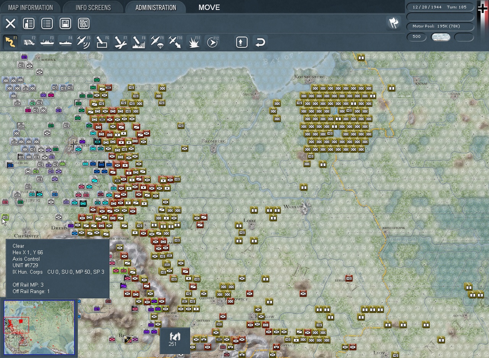The height and width of the screenshot is (358, 489).
Task: Choose F7 Bomb Airfield mode icon
Action: coord(120,42)
